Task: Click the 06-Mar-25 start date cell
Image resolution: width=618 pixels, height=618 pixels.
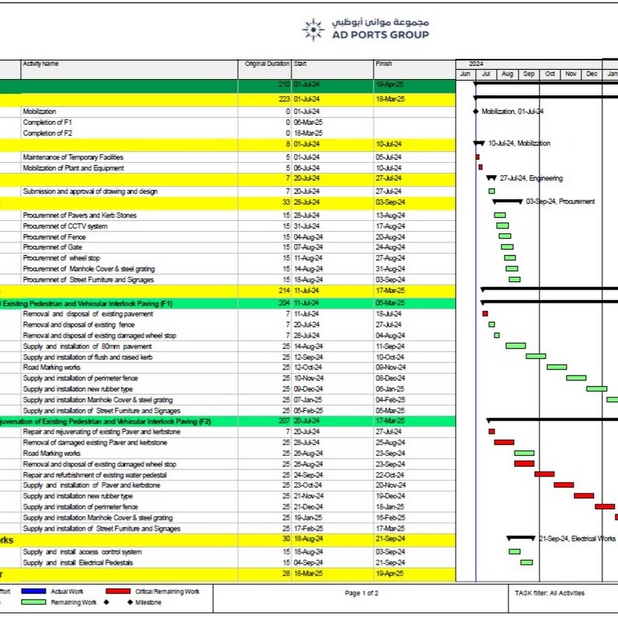Action: point(308,123)
